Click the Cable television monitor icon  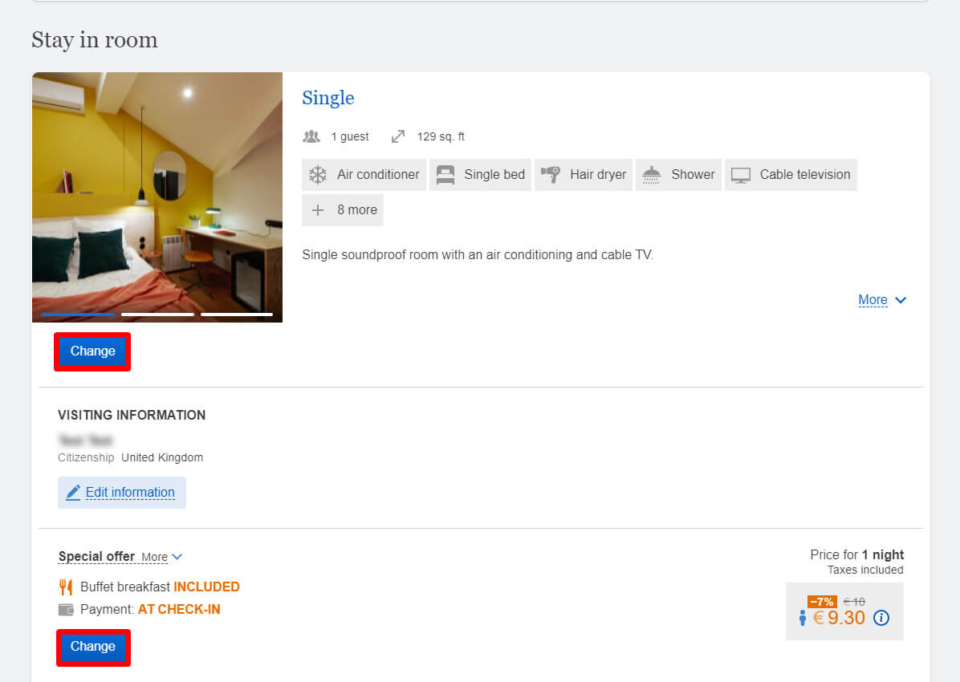coord(740,175)
